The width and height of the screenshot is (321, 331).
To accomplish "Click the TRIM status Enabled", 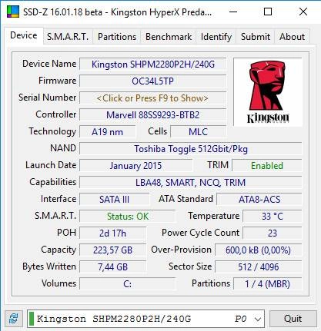I will (267, 166).
